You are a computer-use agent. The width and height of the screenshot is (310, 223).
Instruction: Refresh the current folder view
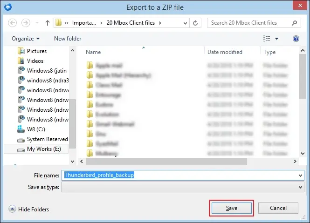(x=195, y=23)
